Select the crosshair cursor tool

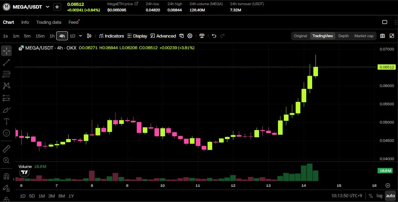click(x=6, y=51)
